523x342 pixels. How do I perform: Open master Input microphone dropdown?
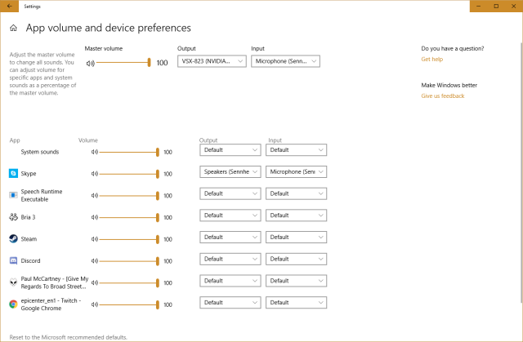[286, 61]
